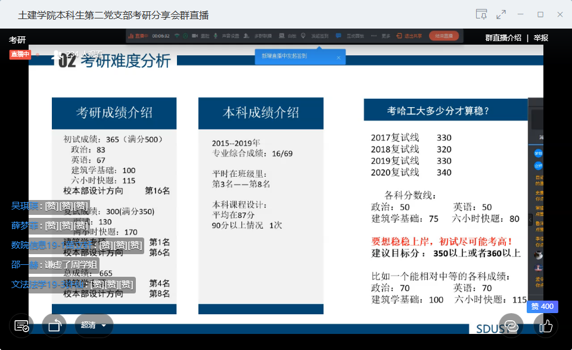Screen dimensions: 572x350
Task: Pin the live window on top
Action: point(481,14)
